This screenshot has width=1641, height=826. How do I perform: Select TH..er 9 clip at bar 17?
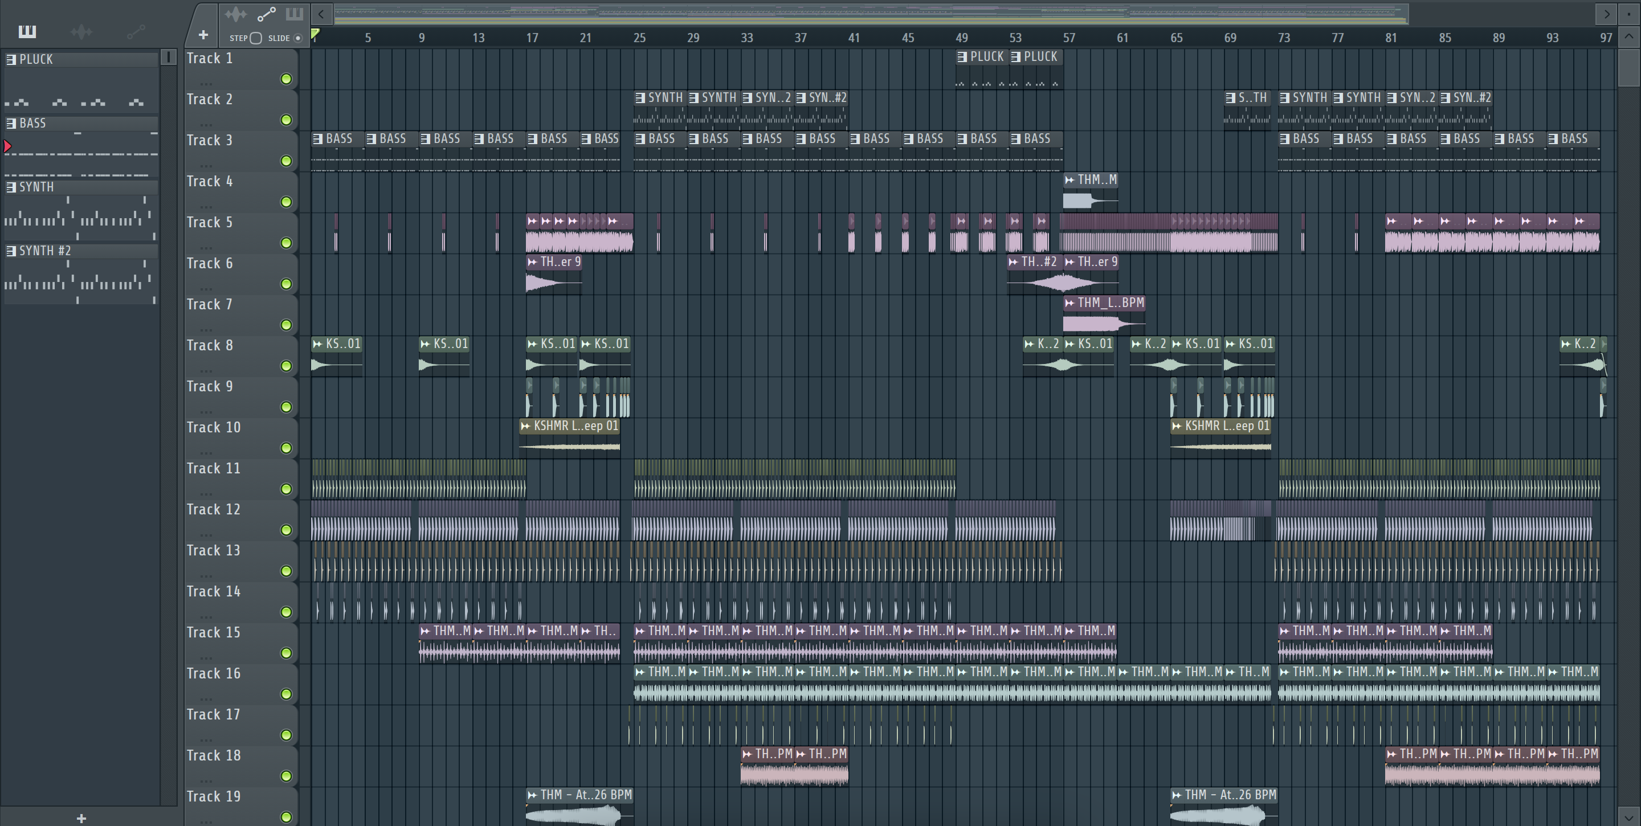[554, 274]
